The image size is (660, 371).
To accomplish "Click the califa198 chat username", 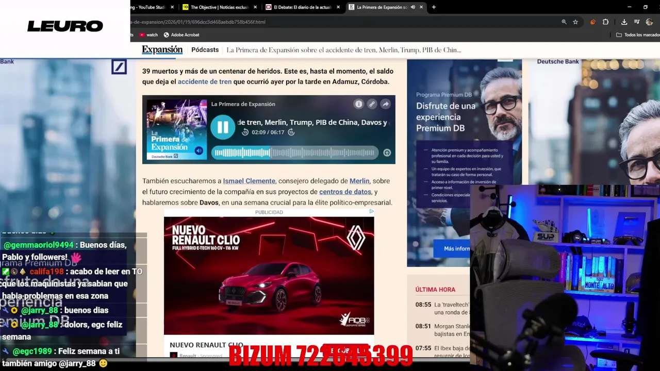I will (x=46, y=272).
